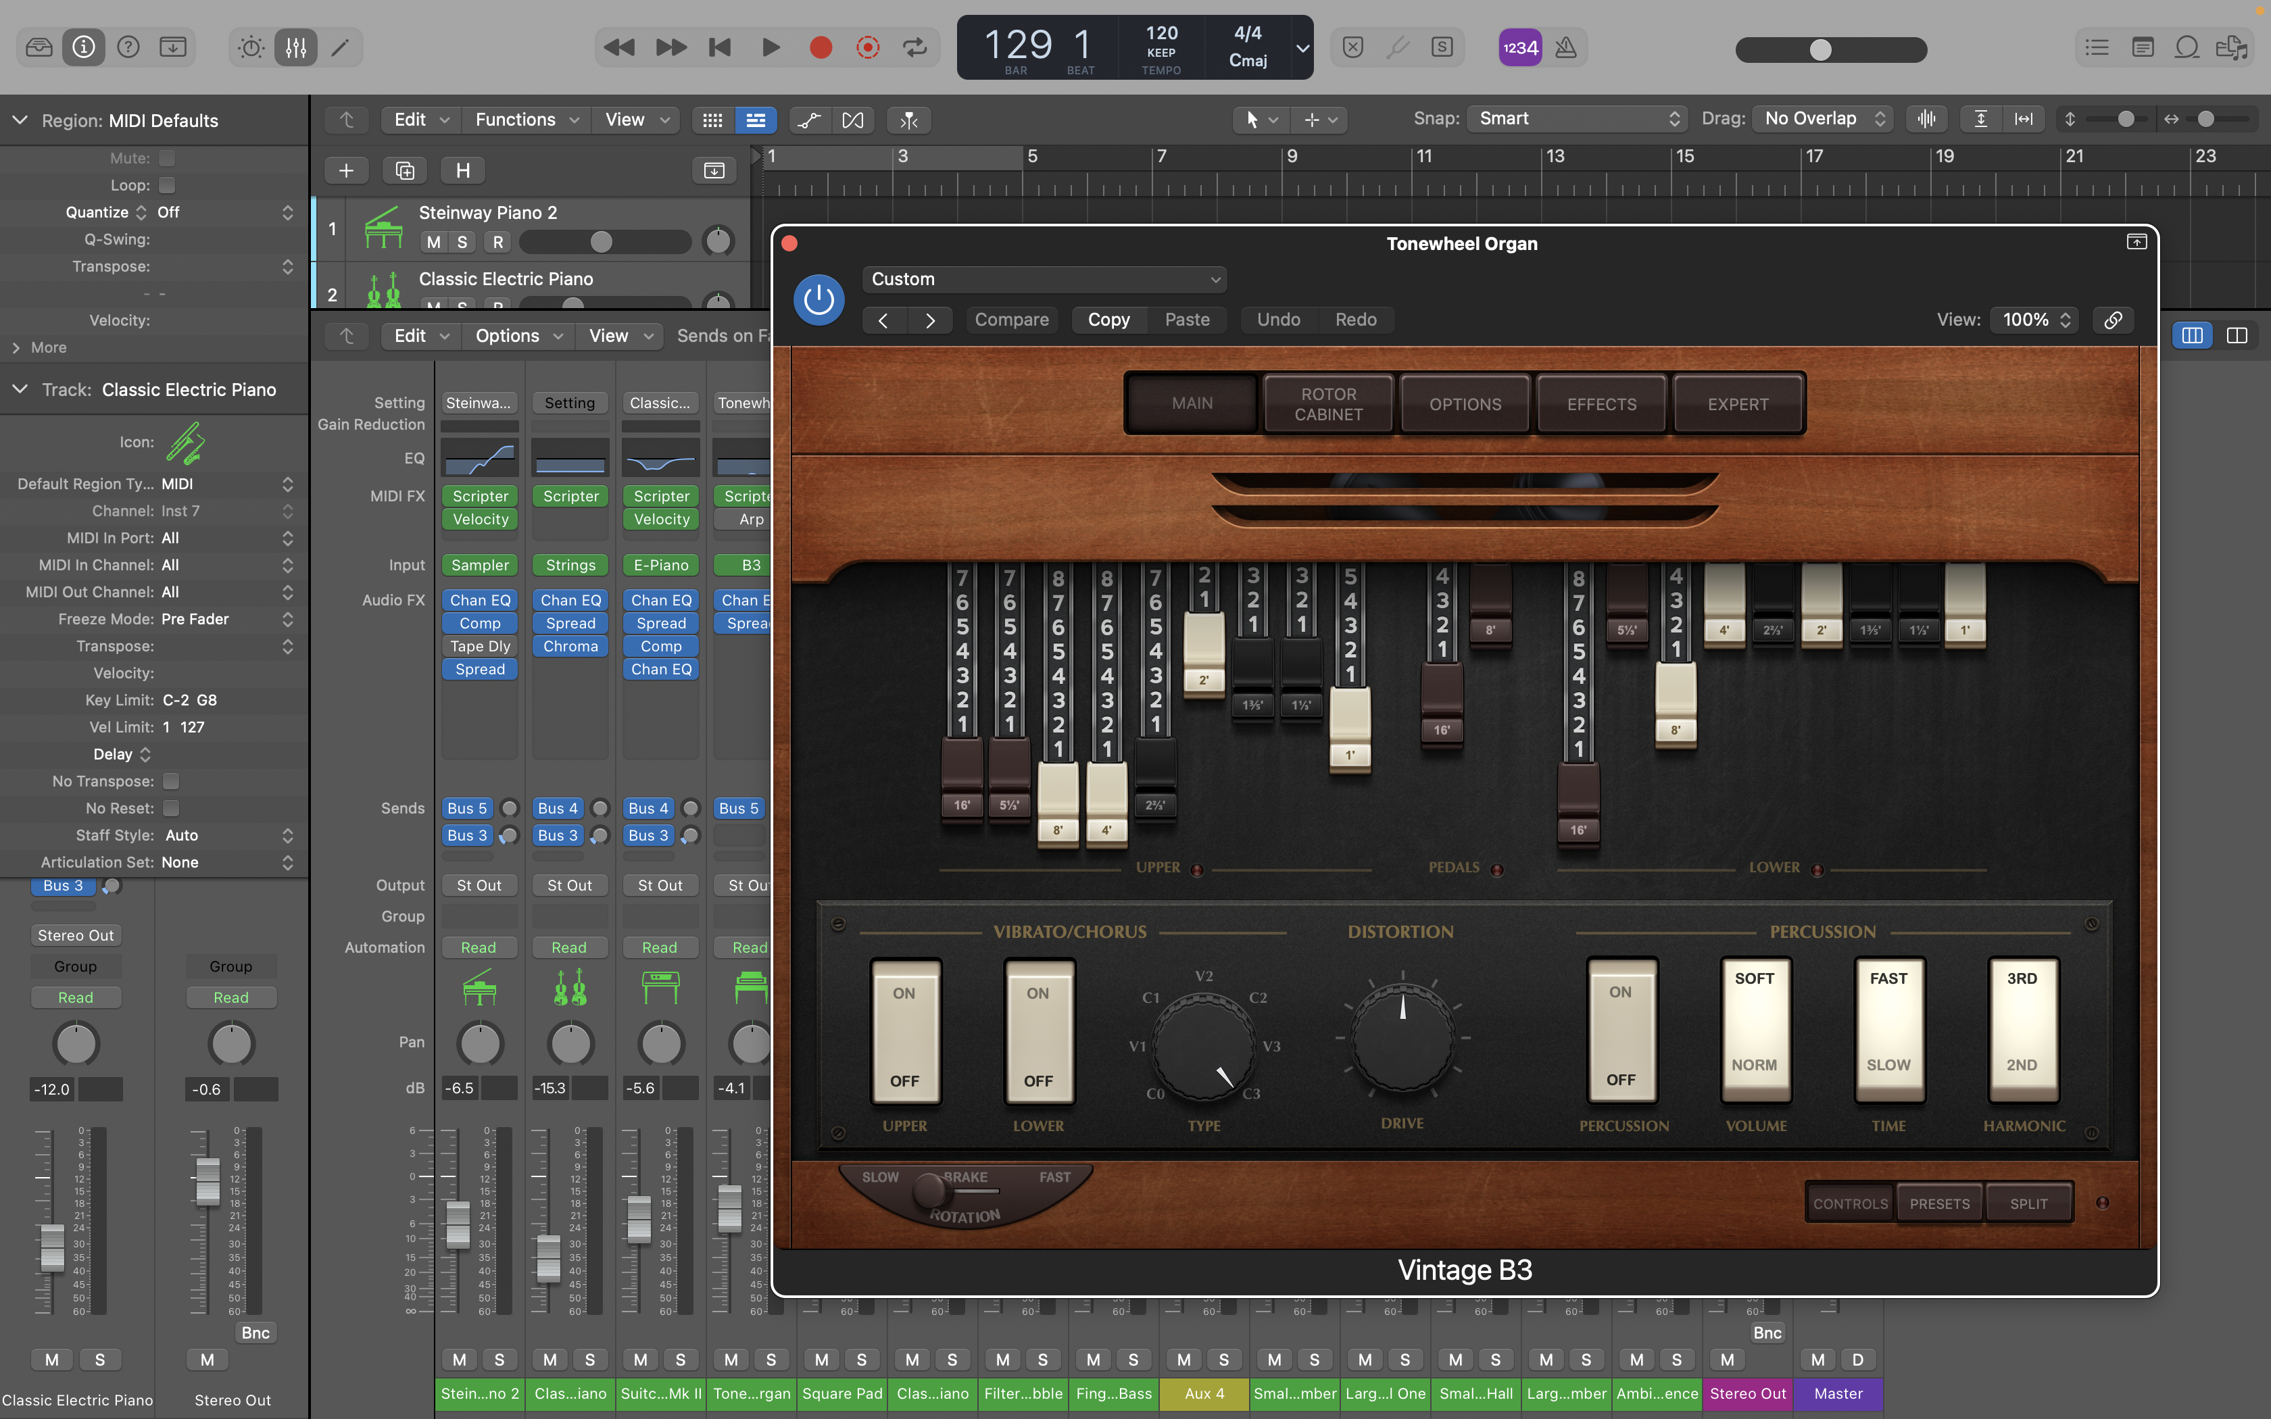Open the Articulation Set dropdown

point(226,862)
